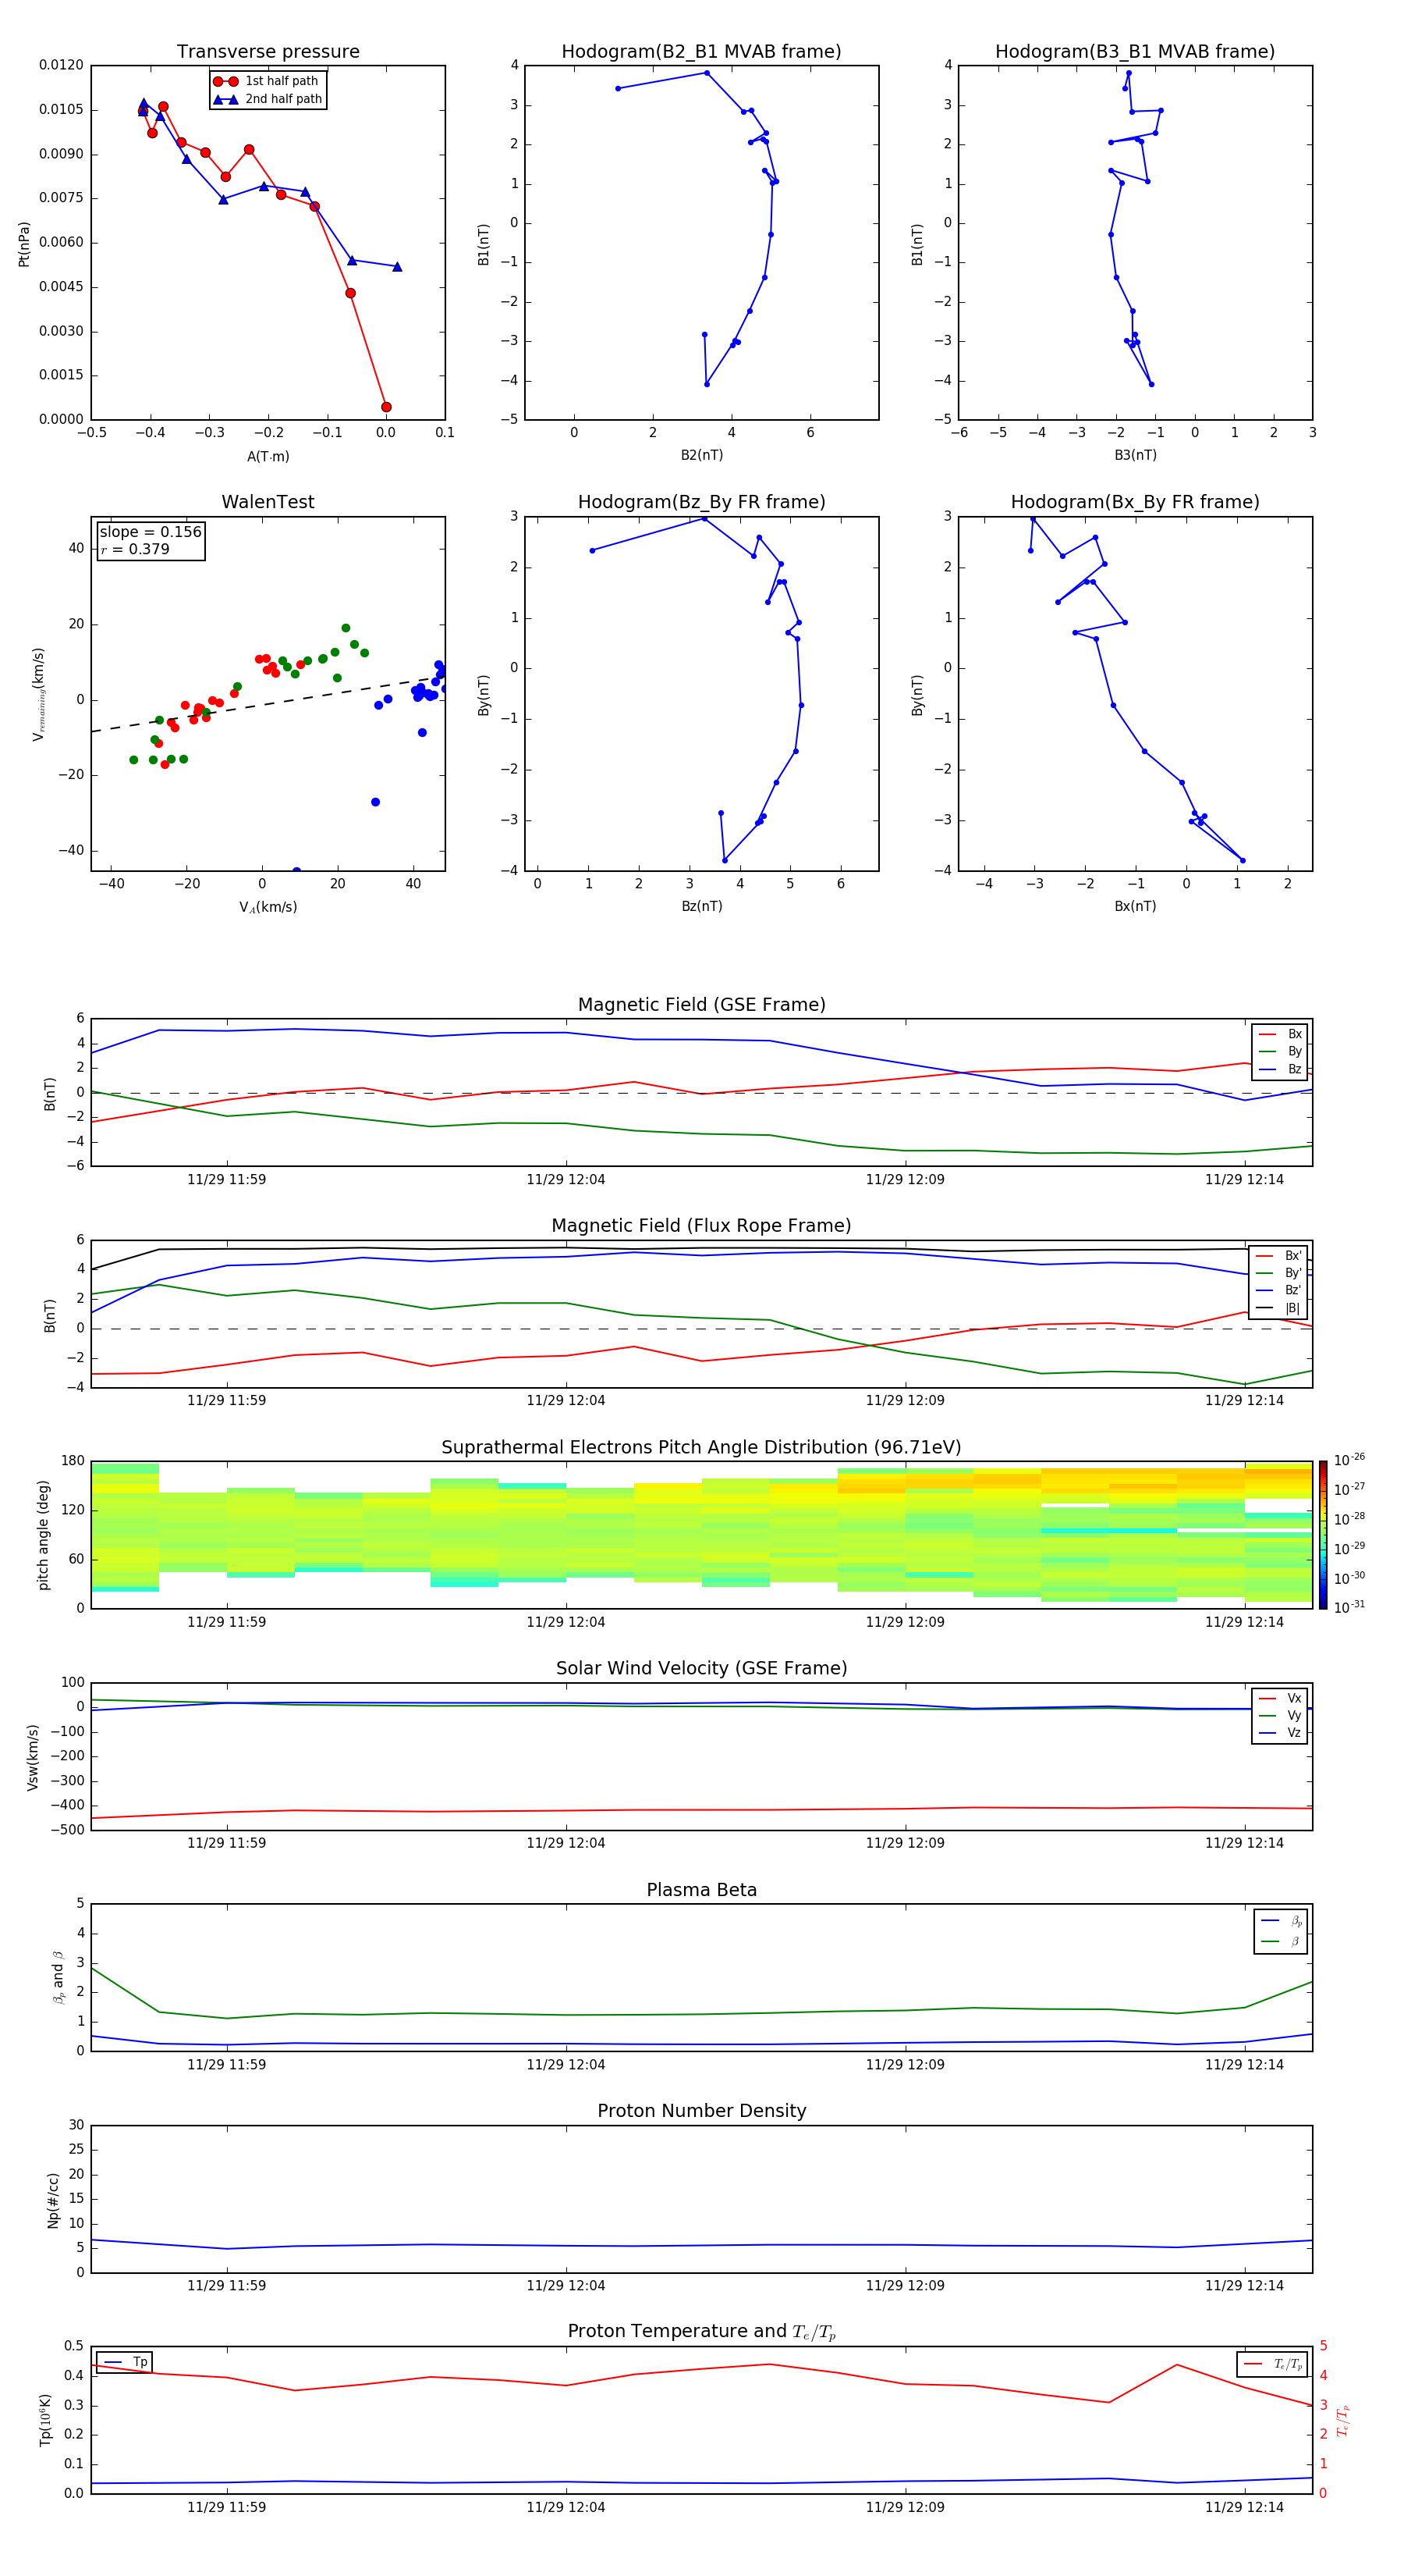
Task: Select the '2nd half path' legend entry
Action: tap(268, 99)
